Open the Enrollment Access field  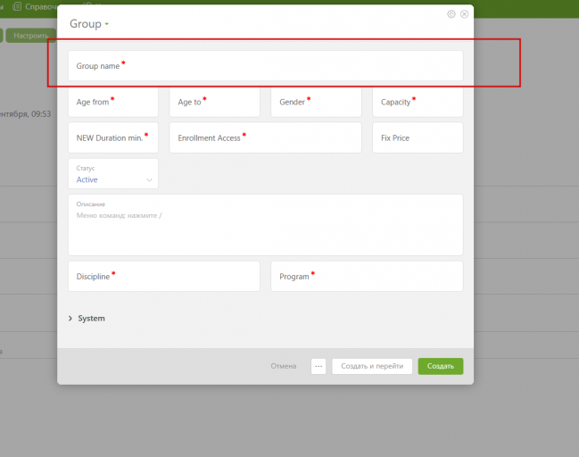click(266, 137)
